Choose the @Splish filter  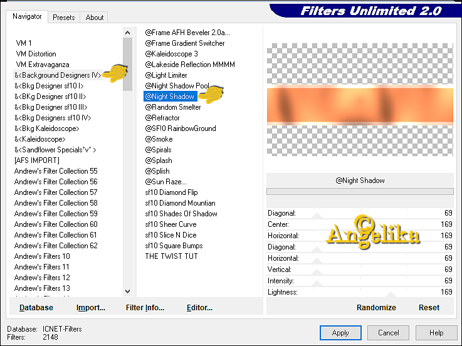pyautogui.click(x=157, y=171)
